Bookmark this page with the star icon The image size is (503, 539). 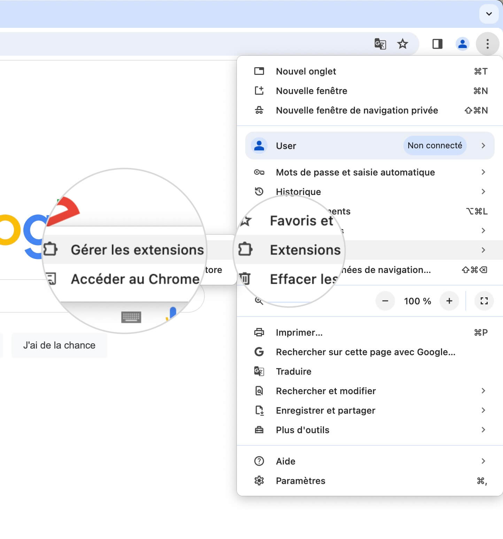tap(402, 44)
